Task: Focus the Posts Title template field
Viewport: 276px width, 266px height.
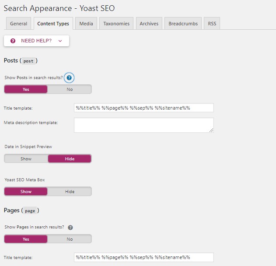Action: (144, 108)
